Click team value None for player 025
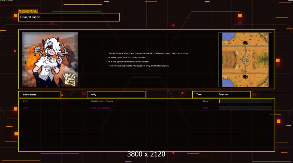293x163 pixels. coord(206,101)
